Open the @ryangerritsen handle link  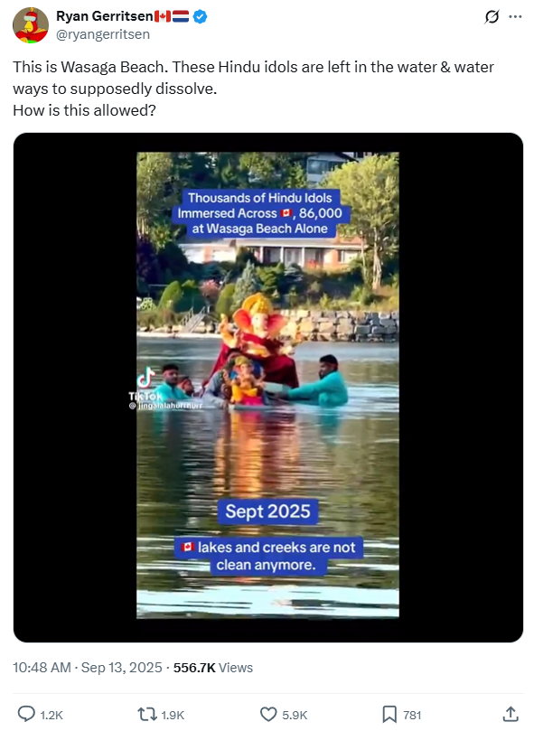(x=103, y=34)
